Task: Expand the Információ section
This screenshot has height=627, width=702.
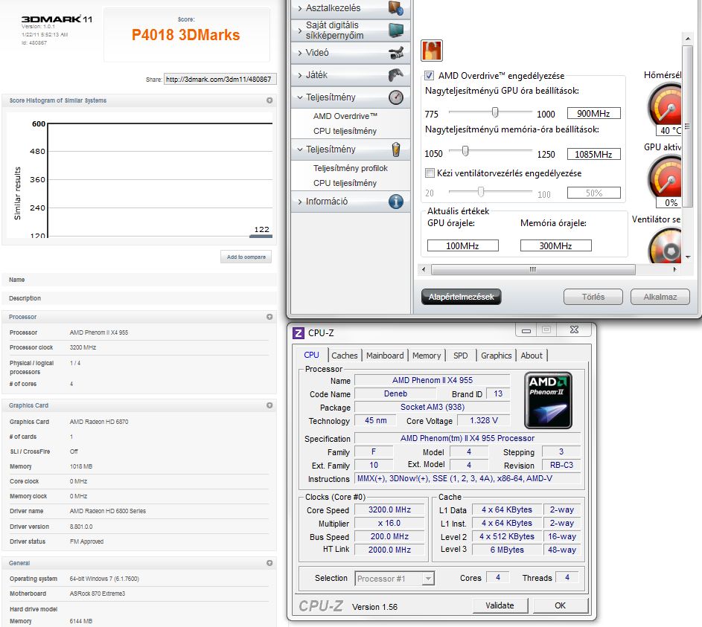Action: [x=351, y=202]
